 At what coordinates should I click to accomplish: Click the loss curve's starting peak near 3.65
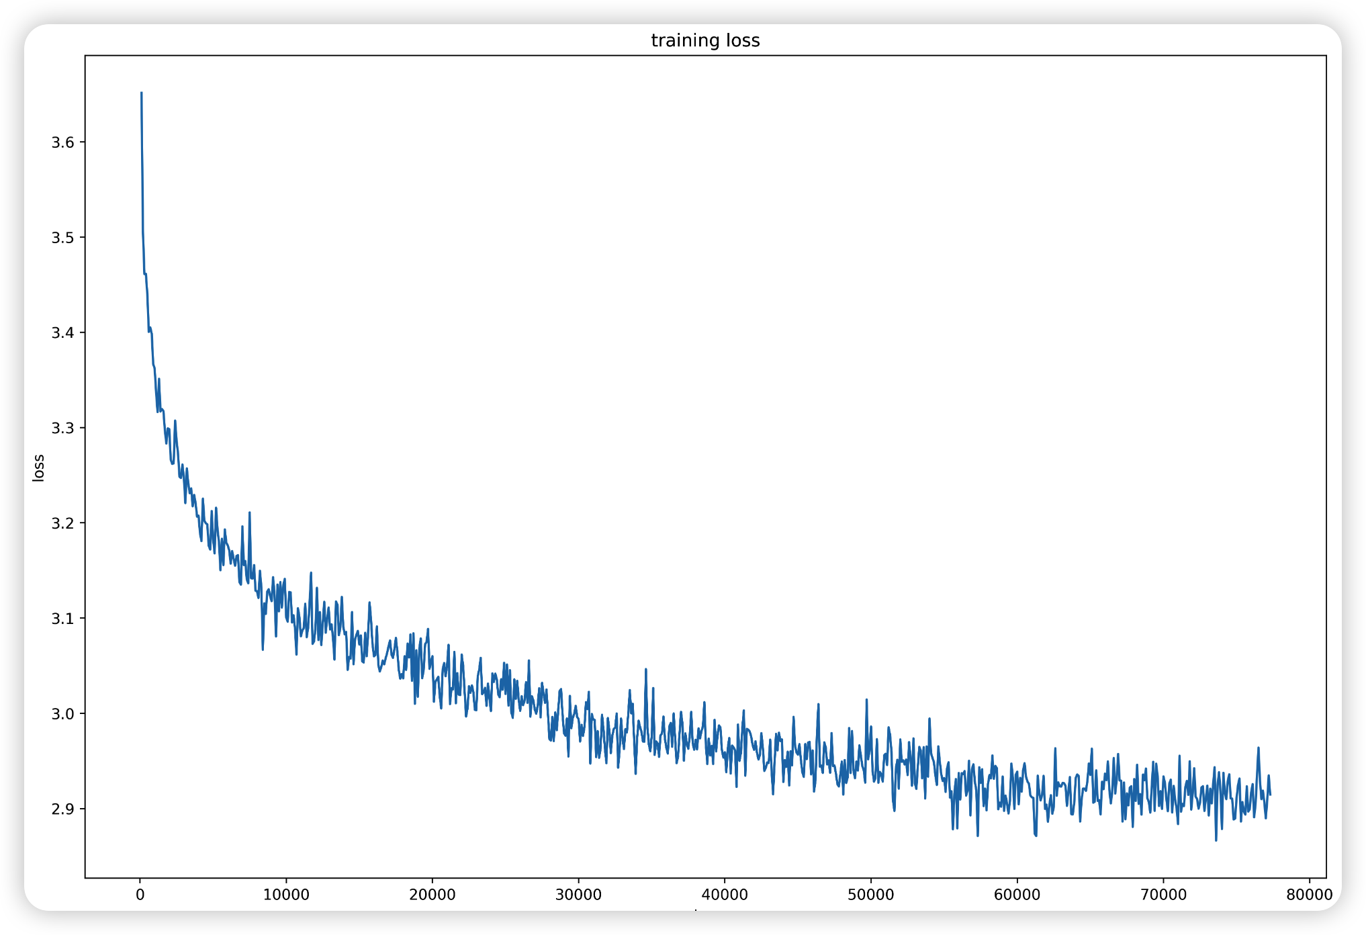141,94
